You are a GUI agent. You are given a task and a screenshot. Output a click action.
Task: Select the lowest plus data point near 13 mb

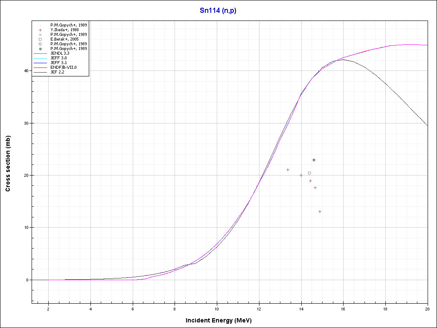(x=320, y=211)
